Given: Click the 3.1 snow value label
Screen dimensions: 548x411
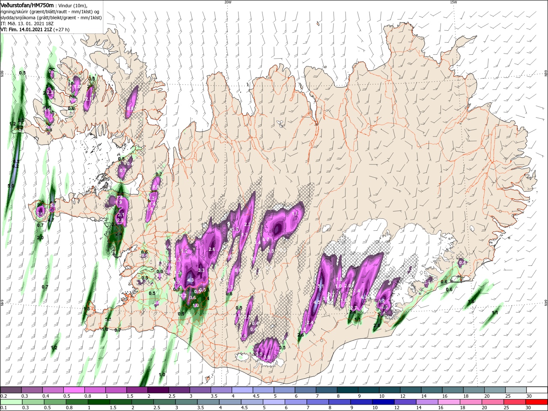Looking at the screenshot, I should pyautogui.click(x=121, y=215).
